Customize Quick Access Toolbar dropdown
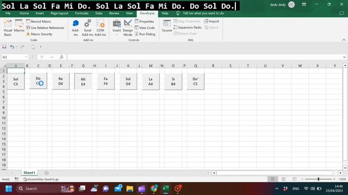Image resolution: width=348 pixels, height=195 pixels. click(41, 47)
